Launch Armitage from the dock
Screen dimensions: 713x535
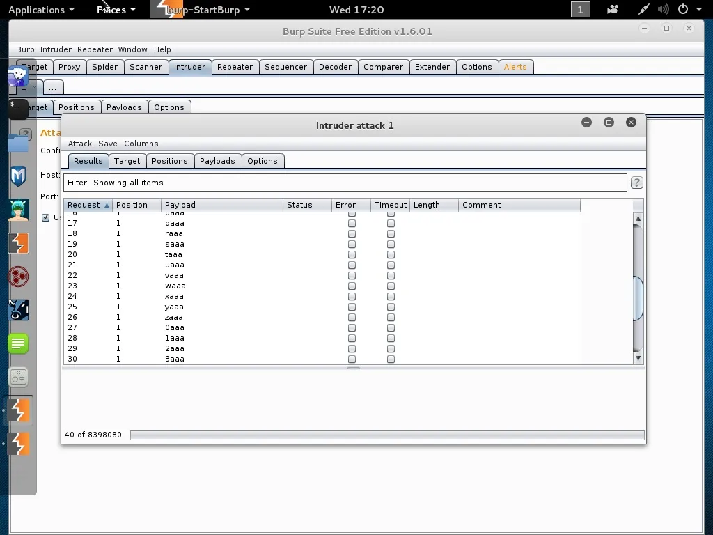18,210
